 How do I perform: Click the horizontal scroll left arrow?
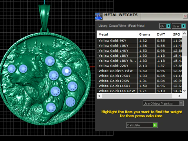(x=99, y=96)
